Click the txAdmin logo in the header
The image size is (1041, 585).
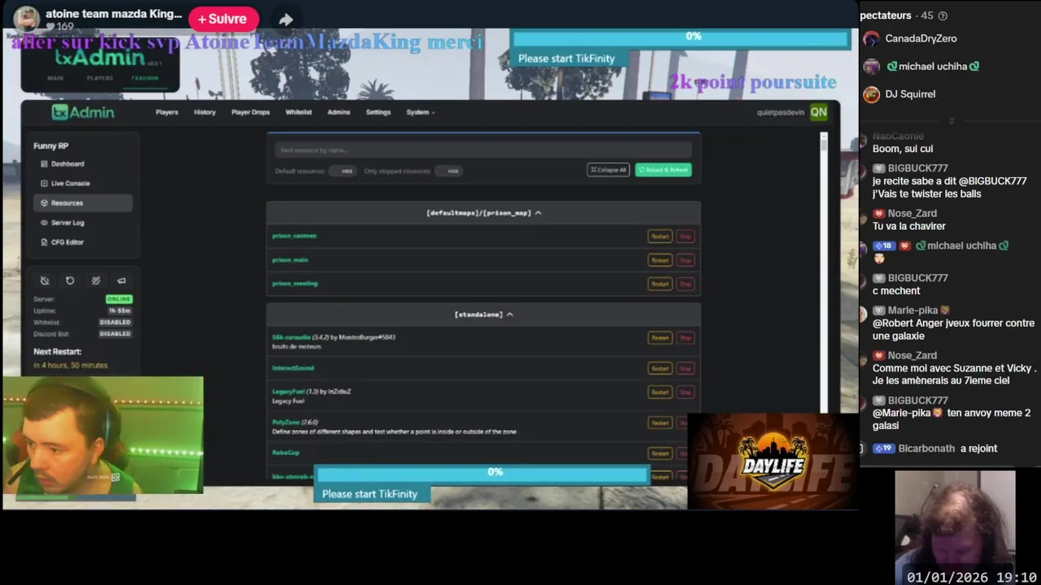(83, 112)
